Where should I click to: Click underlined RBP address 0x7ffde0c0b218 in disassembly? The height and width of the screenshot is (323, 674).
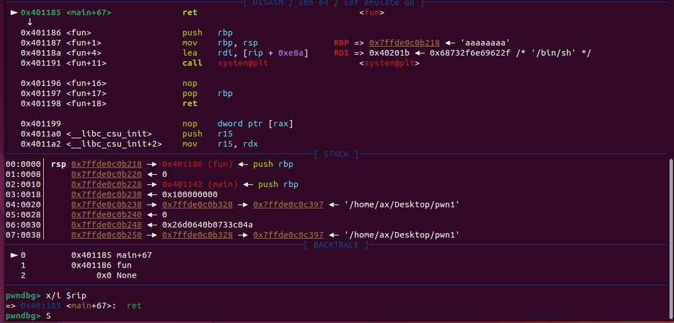pos(404,43)
